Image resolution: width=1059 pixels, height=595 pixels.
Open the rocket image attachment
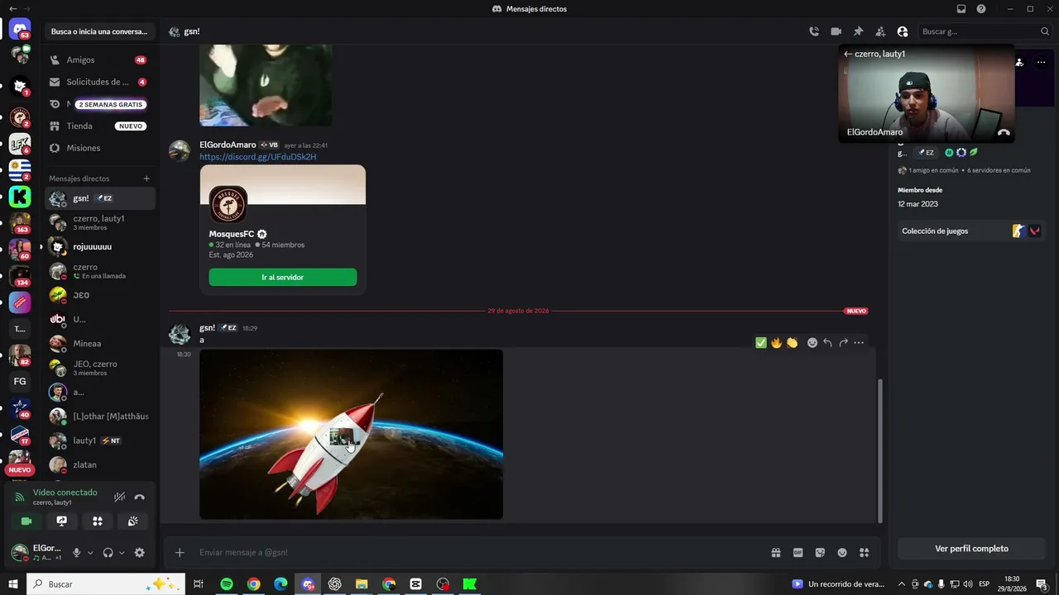(351, 434)
